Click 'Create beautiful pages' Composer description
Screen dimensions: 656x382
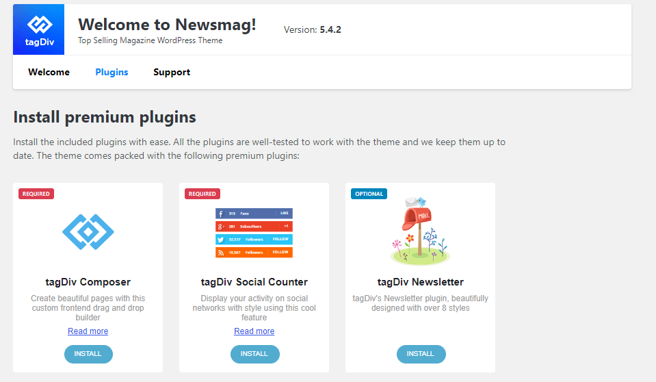[x=88, y=308]
